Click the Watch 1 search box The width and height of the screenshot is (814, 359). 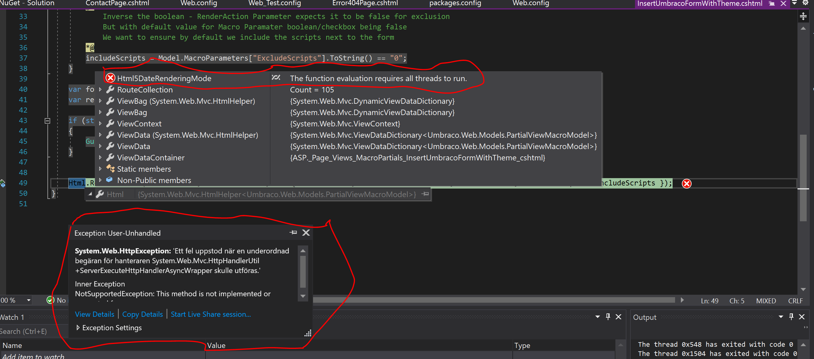pyautogui.click(x=34, y=331)
